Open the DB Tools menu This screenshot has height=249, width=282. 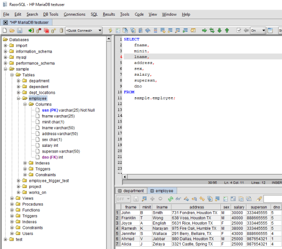click(x=51, y=15)
